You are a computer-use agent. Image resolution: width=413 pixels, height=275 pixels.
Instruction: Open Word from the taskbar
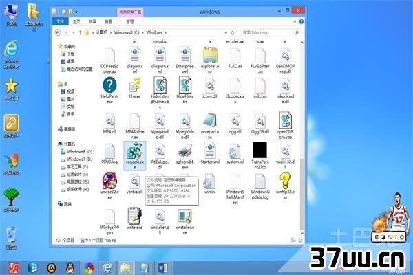163,267
